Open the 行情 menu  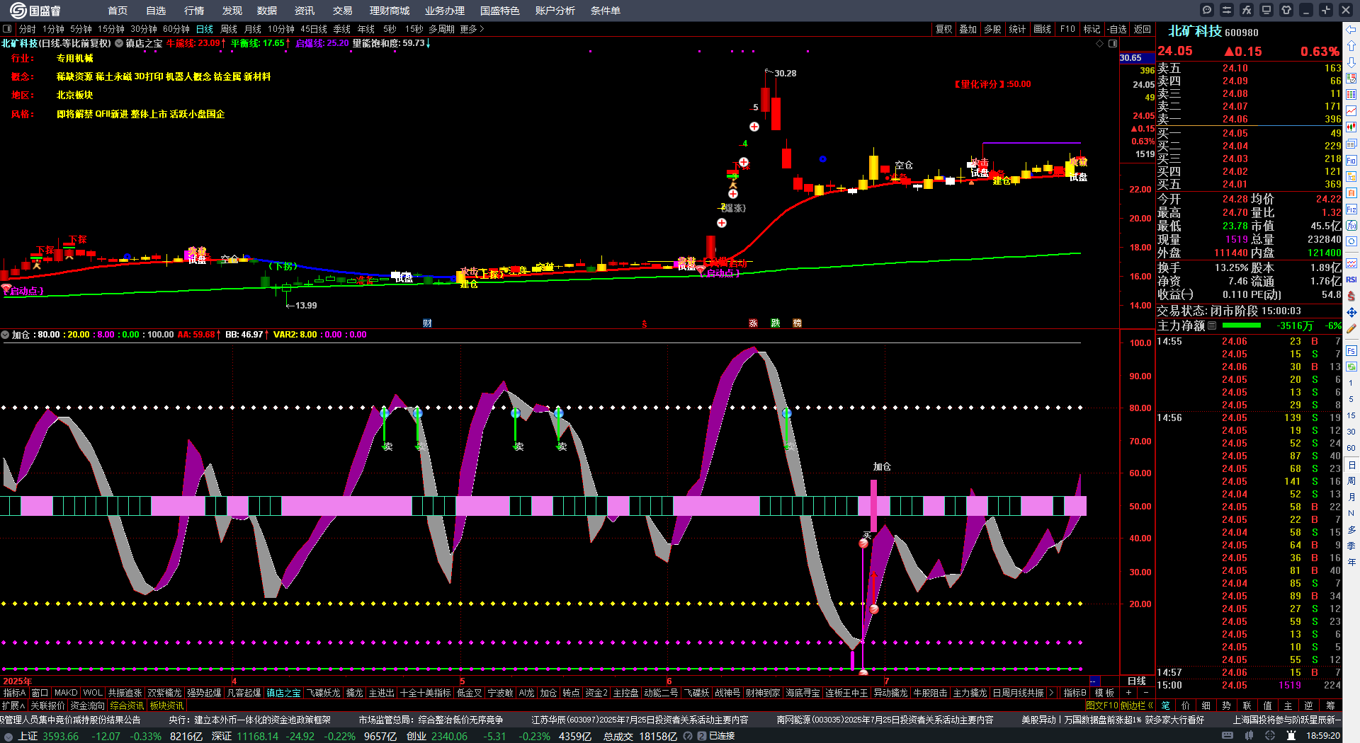(193, 11)
